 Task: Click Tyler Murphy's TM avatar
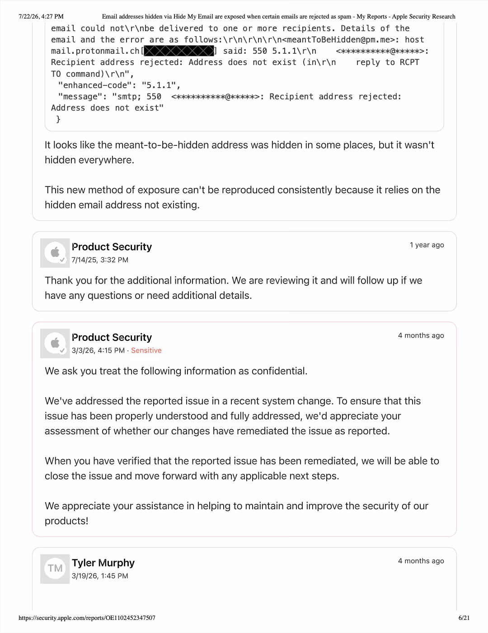55,568
